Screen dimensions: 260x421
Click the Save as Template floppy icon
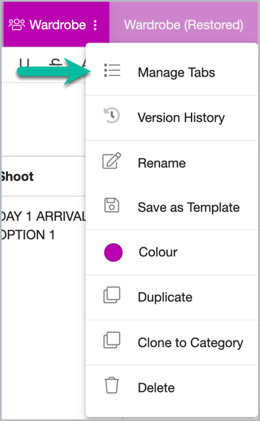coord(112,205)
